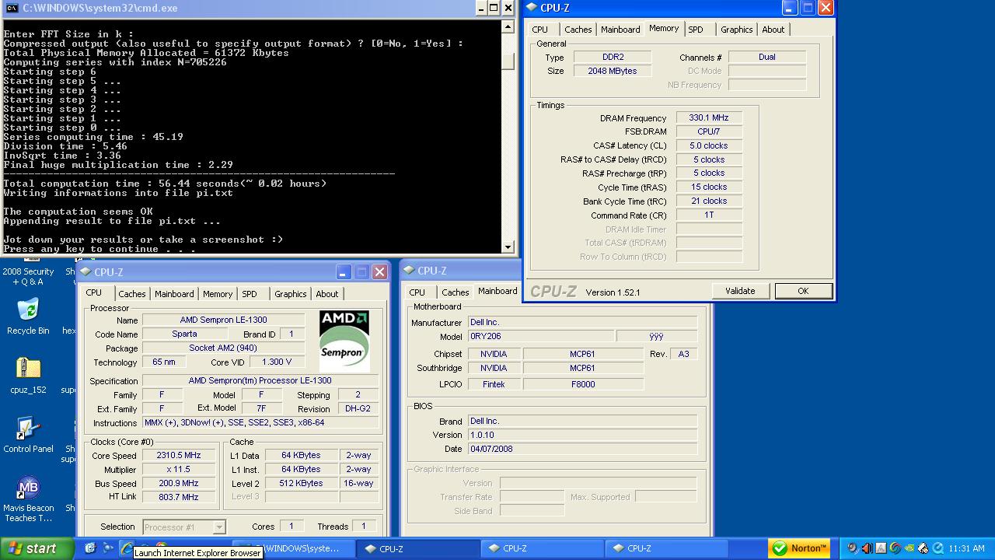Select Graphics tab in processor CPU-Z window
Screen dimensions: 995x560
pos(290,294)
